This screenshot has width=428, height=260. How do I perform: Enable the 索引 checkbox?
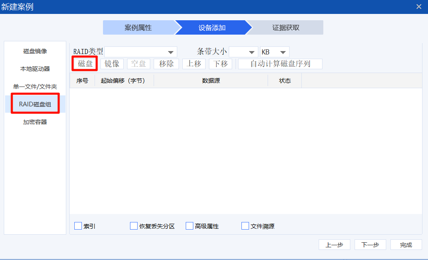[78, 226]
